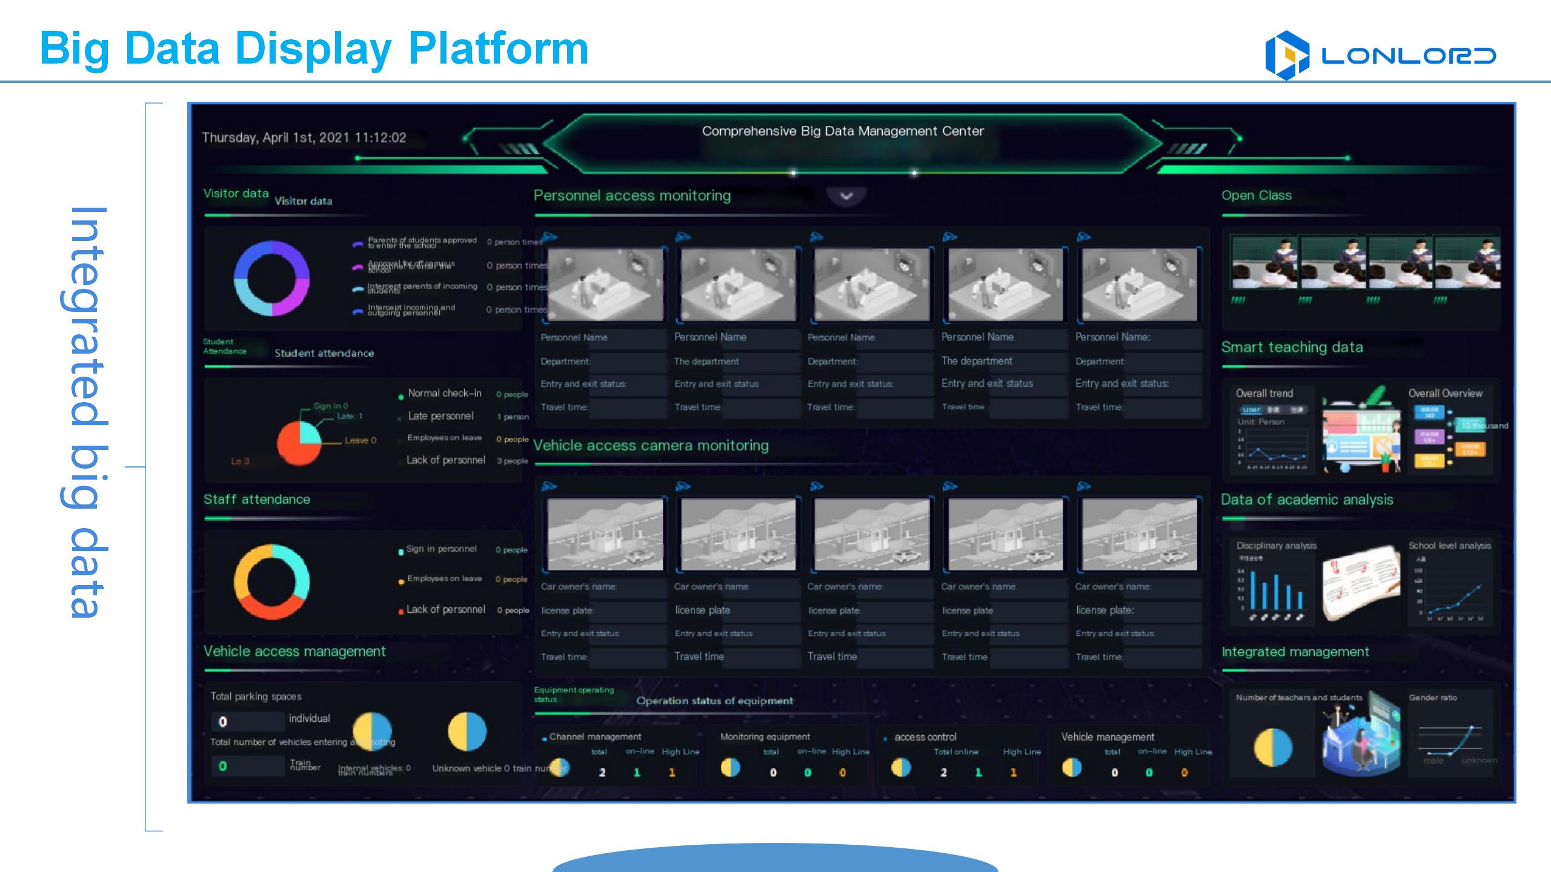
Task: Click camera icon above leftmost personnel feed
Action: [550, 237]
